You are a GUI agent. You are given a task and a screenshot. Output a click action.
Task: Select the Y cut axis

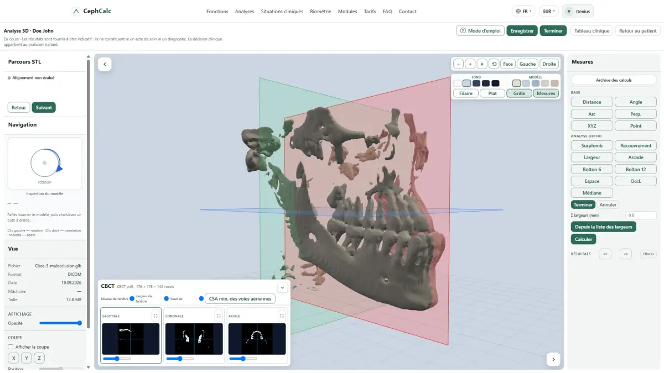pos(27,358)
